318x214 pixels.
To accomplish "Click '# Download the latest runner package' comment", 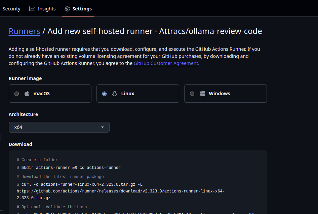I will 60,177.
